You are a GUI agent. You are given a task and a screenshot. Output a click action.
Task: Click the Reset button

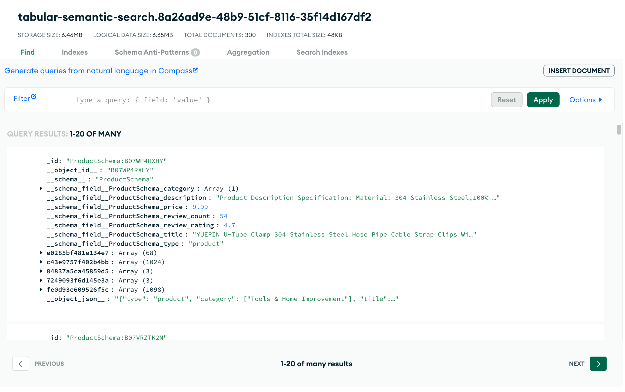[x=507, y=100]
